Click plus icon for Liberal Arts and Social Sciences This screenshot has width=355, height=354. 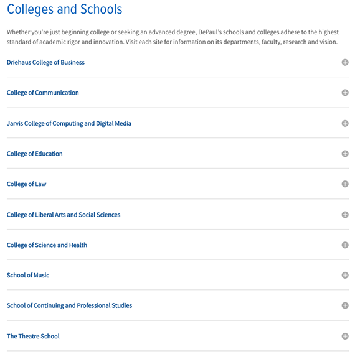tap(345, 215)
